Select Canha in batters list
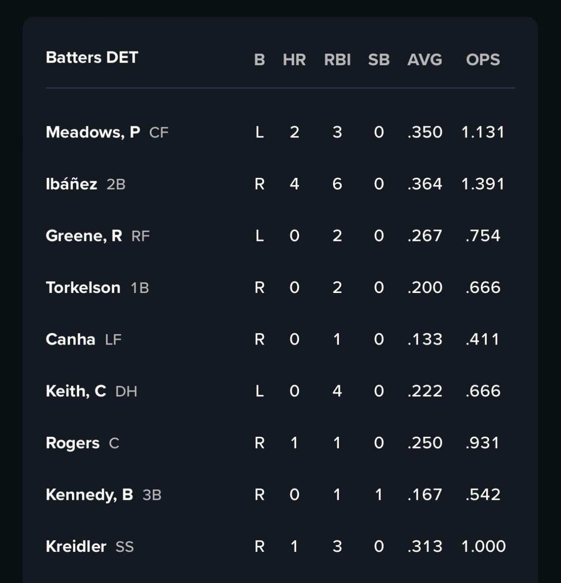Image resolution: width=561 pixels, height=583 pixels. pyautogui.click(x=70, y=339)
